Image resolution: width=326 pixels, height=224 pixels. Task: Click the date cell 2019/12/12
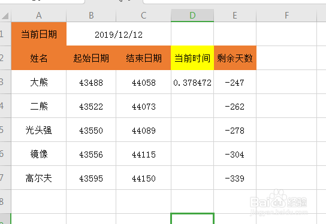pyautogui.click(x=119, y=34)
